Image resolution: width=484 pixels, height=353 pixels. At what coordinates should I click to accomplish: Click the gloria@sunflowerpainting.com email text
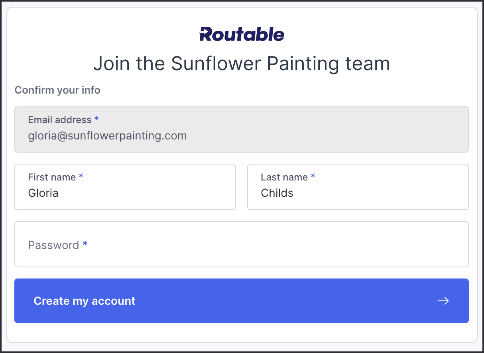coord(108,136)
